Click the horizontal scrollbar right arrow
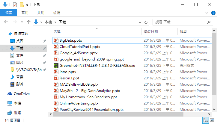 (x=209, y=114)
